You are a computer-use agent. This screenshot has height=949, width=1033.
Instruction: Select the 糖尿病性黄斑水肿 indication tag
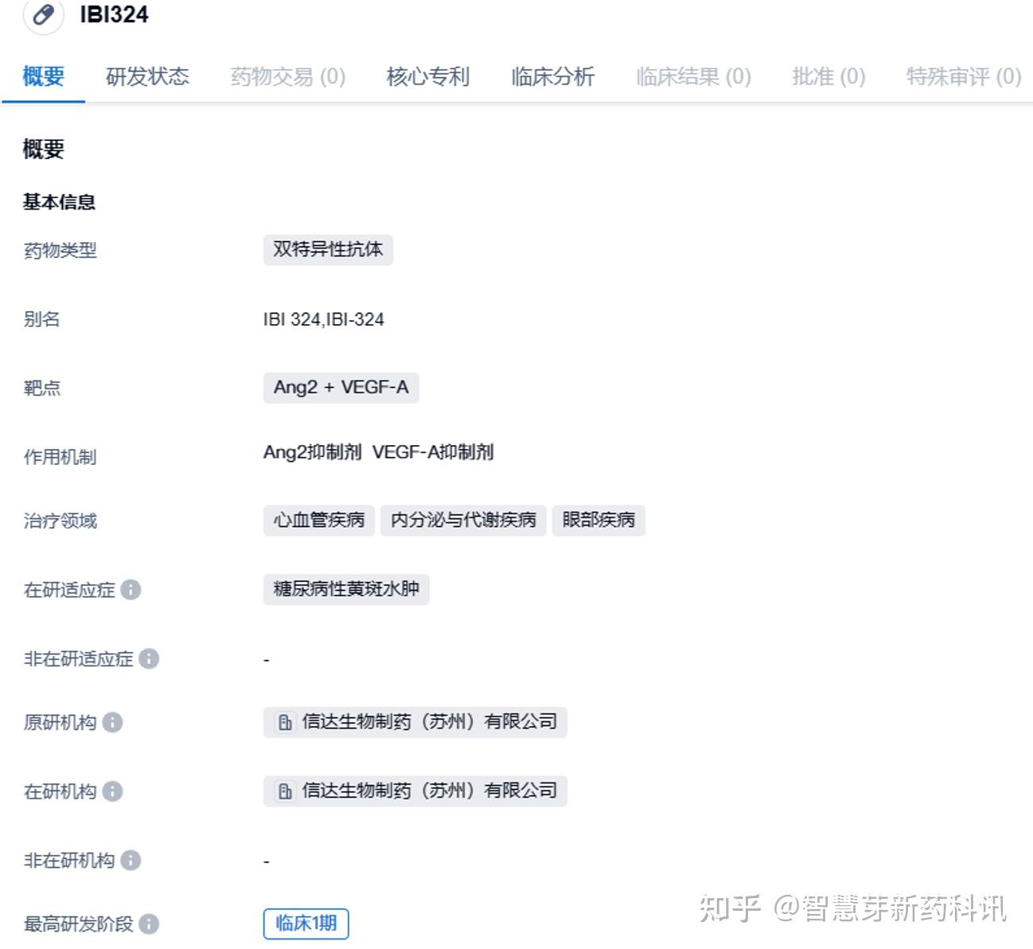click(x=347, y=589)
